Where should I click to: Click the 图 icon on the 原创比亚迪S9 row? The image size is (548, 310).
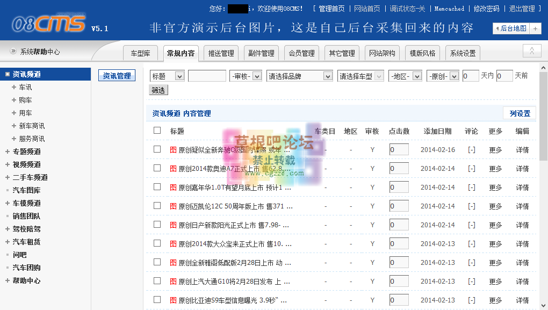click(172, 299)
